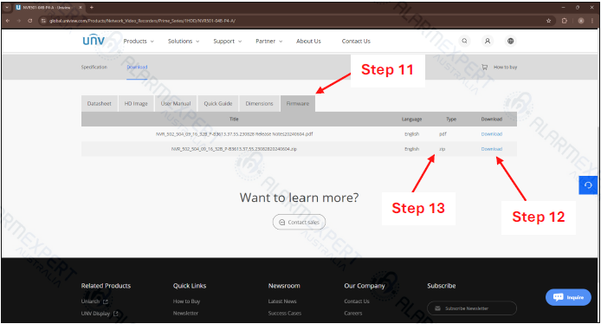The height and width of the screenshot is (324, 601).
Task: Switch to Specification section
Action: pyautogui.click(x=94, y=67)
